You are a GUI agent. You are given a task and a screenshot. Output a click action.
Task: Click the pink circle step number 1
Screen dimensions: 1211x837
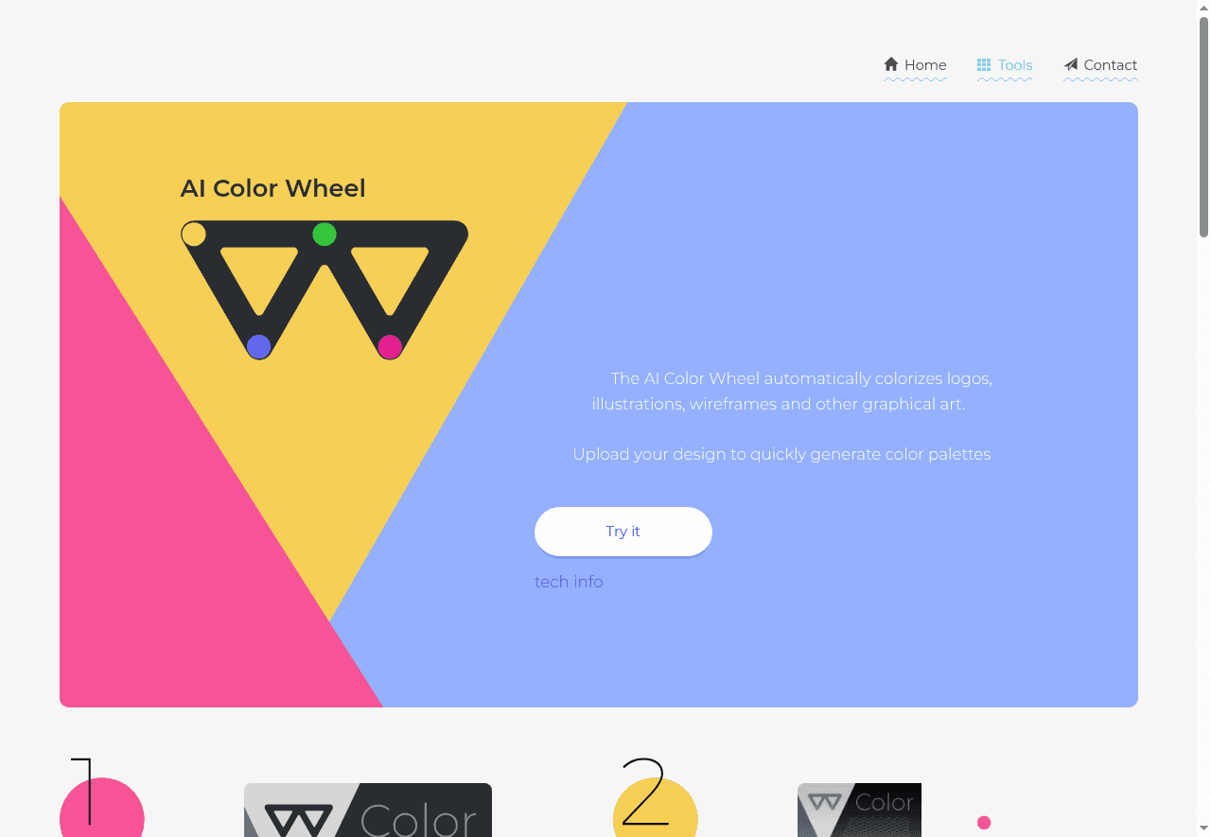(102, 808)
